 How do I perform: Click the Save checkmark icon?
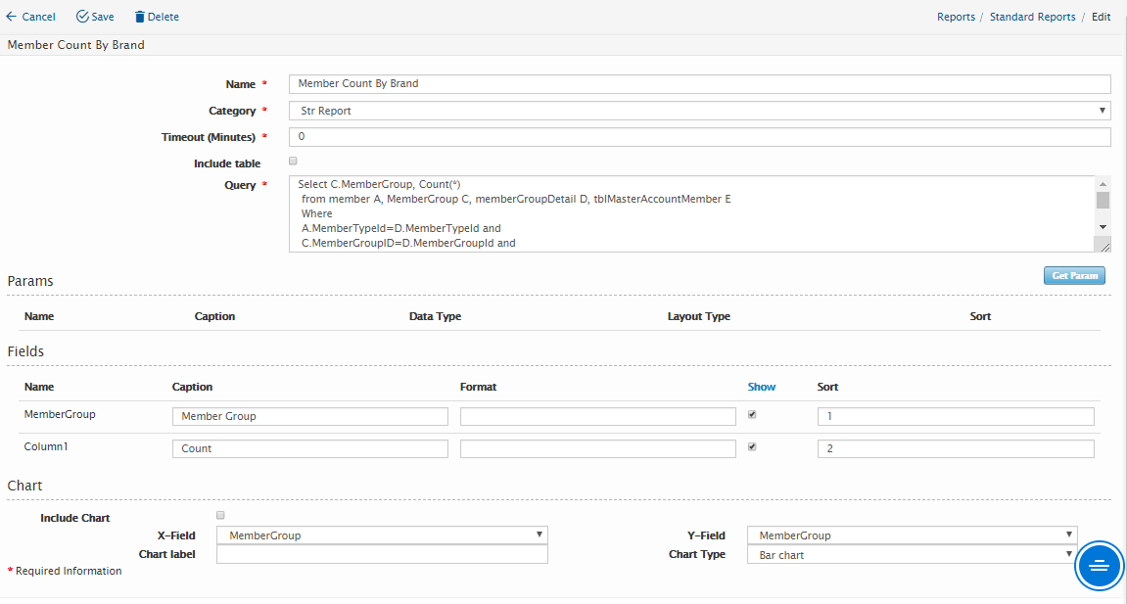[x=82, y=17]
